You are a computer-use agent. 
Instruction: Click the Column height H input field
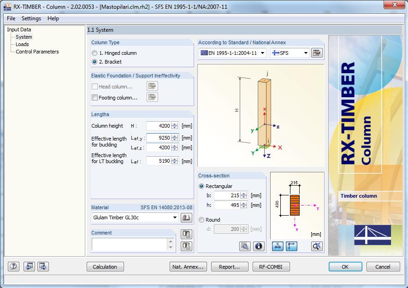pyautogui.click(x=159, y=126)
